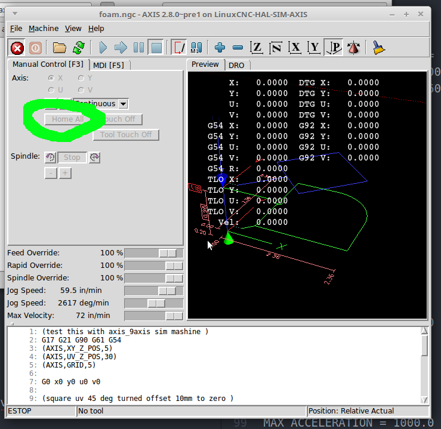Screen dimensions: 441x429
Task: Click the spindle Stop button
Action: (72, 158)
